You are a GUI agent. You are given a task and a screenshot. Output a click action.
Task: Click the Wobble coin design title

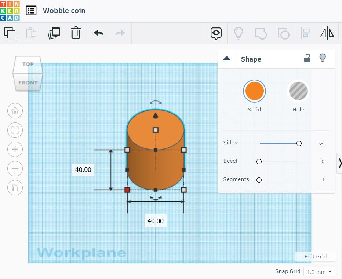point(64,11)
